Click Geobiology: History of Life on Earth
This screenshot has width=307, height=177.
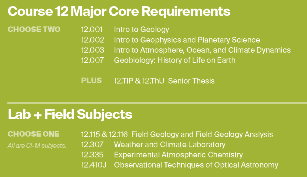[175, 60]
